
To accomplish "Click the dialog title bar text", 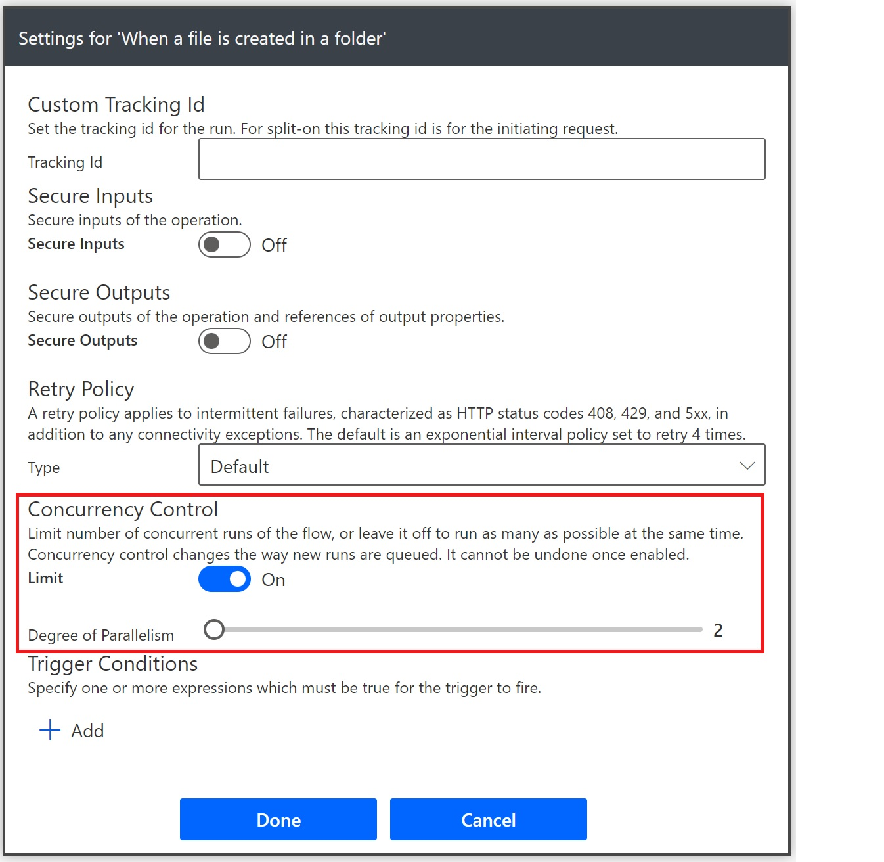I will [x=202, y=38].
